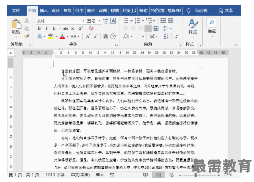Click the paragraph shading bucket

tap(126, 36)
